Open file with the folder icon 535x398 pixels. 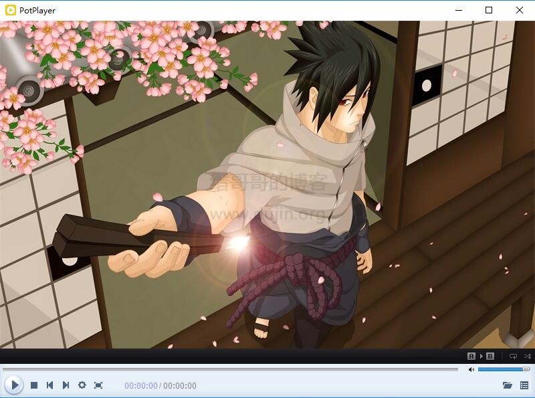[508, 385]
